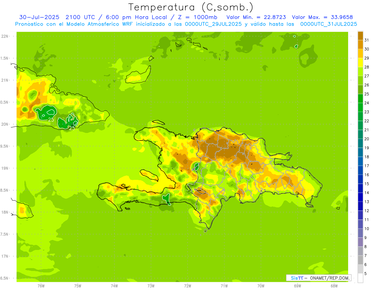Click the legend value "9"
The height and width of the screenshot is (290, 375).
tap(366, 238)
